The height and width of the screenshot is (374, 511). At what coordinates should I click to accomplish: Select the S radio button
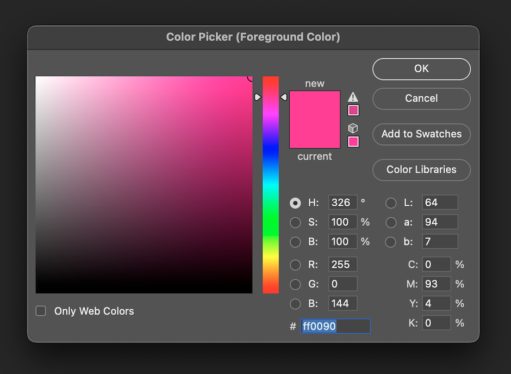[295, 222]
